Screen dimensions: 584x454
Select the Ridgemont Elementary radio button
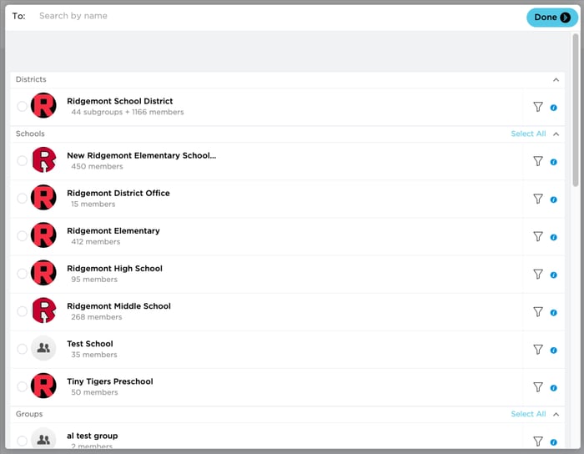point(22,235)
